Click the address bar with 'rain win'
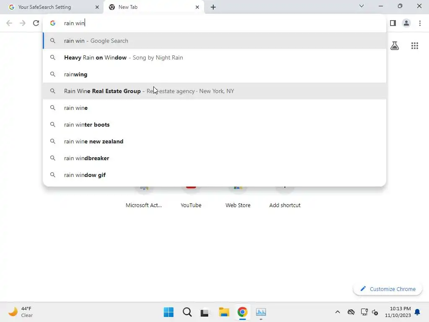The width and height of the screenshot is (429, 322). [x=214, y=23]
